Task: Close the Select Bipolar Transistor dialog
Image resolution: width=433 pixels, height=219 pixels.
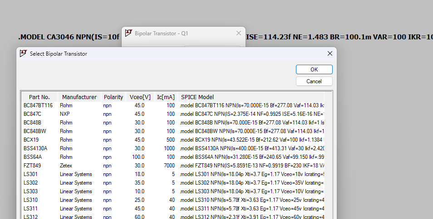Action: pyautogui.click(x=330, y=54)
